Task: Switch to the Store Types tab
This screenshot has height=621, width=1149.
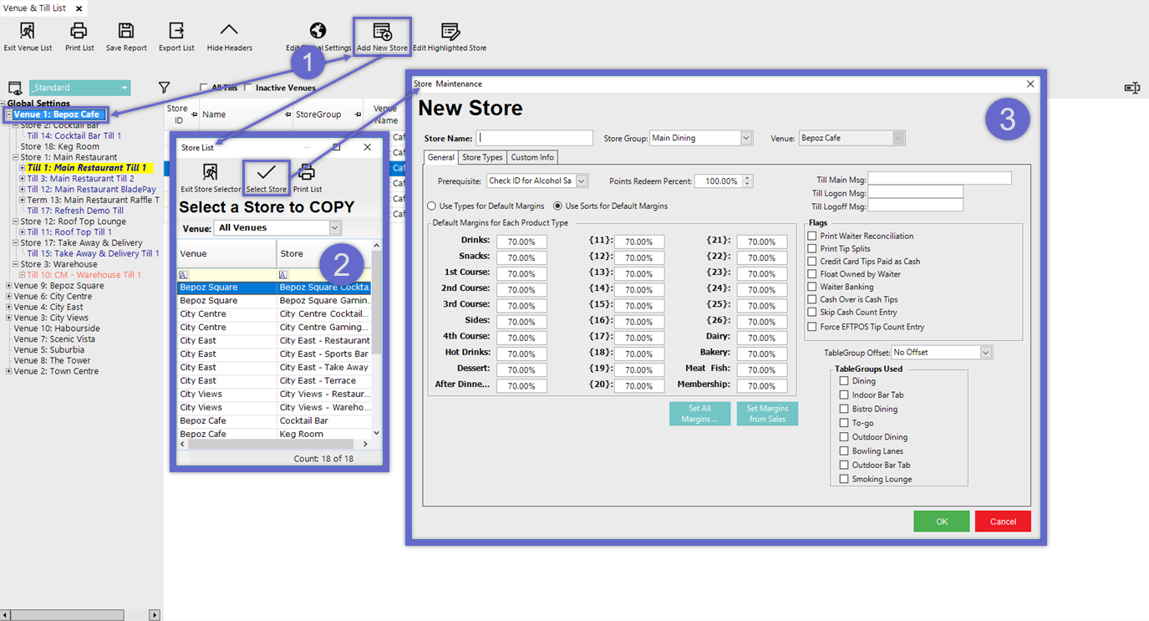Action: point(482,157)
